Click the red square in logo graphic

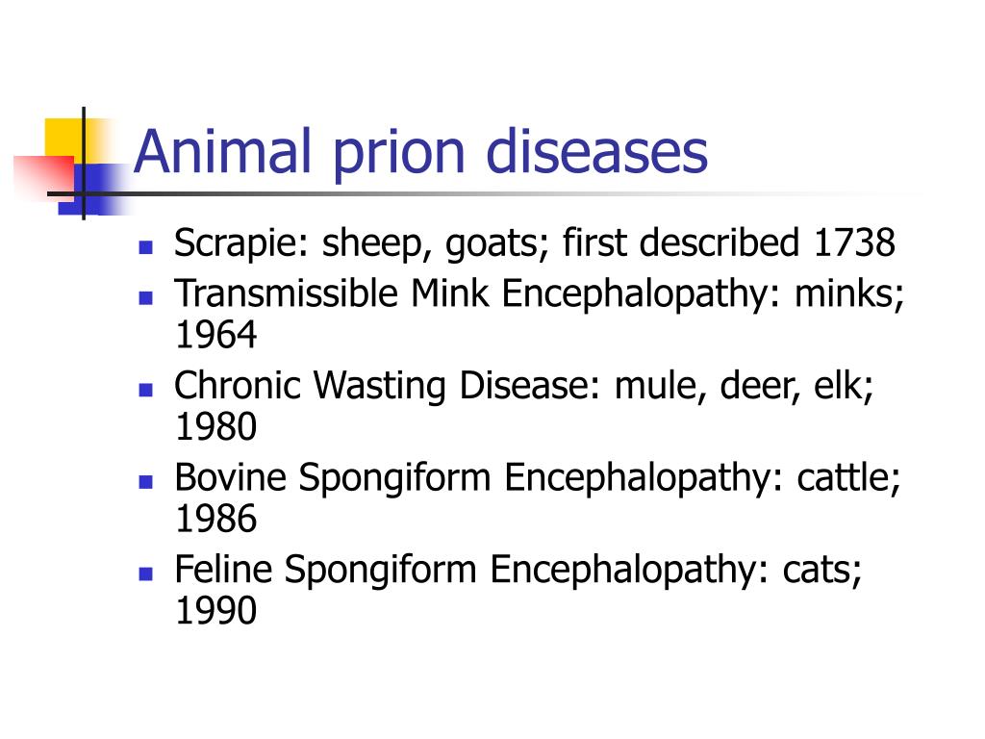44,177
